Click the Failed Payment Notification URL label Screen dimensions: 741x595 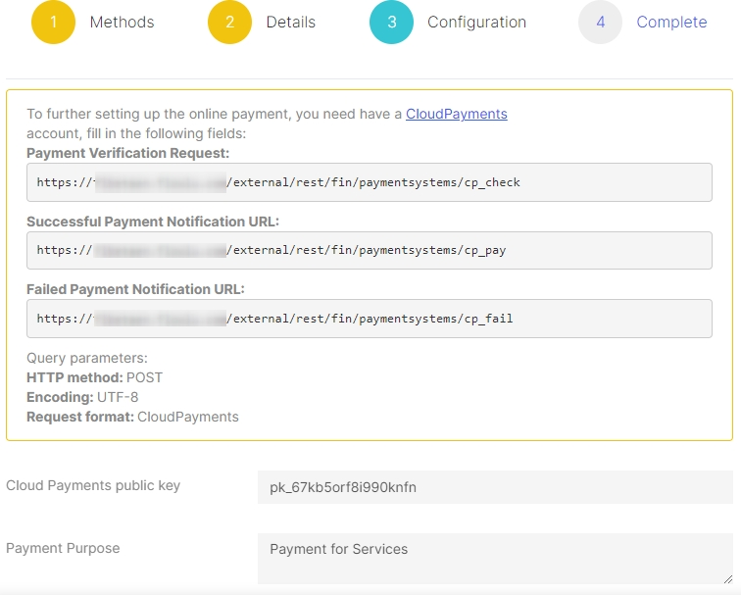pos(135,289)
